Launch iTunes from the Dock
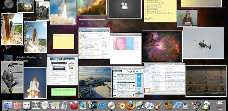Screen dimensions: 228x111 click(149, 105)
